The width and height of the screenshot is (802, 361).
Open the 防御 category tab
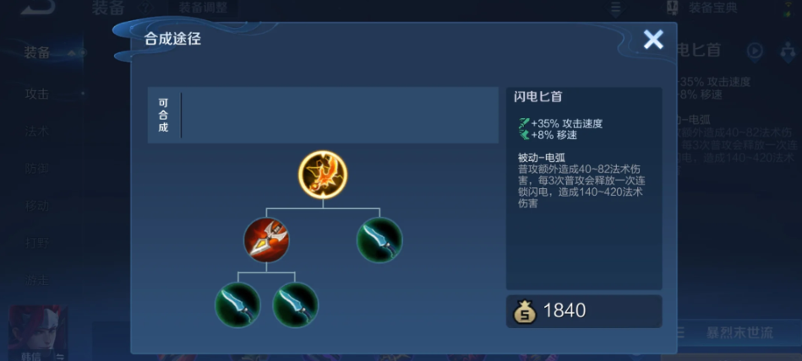37,169
